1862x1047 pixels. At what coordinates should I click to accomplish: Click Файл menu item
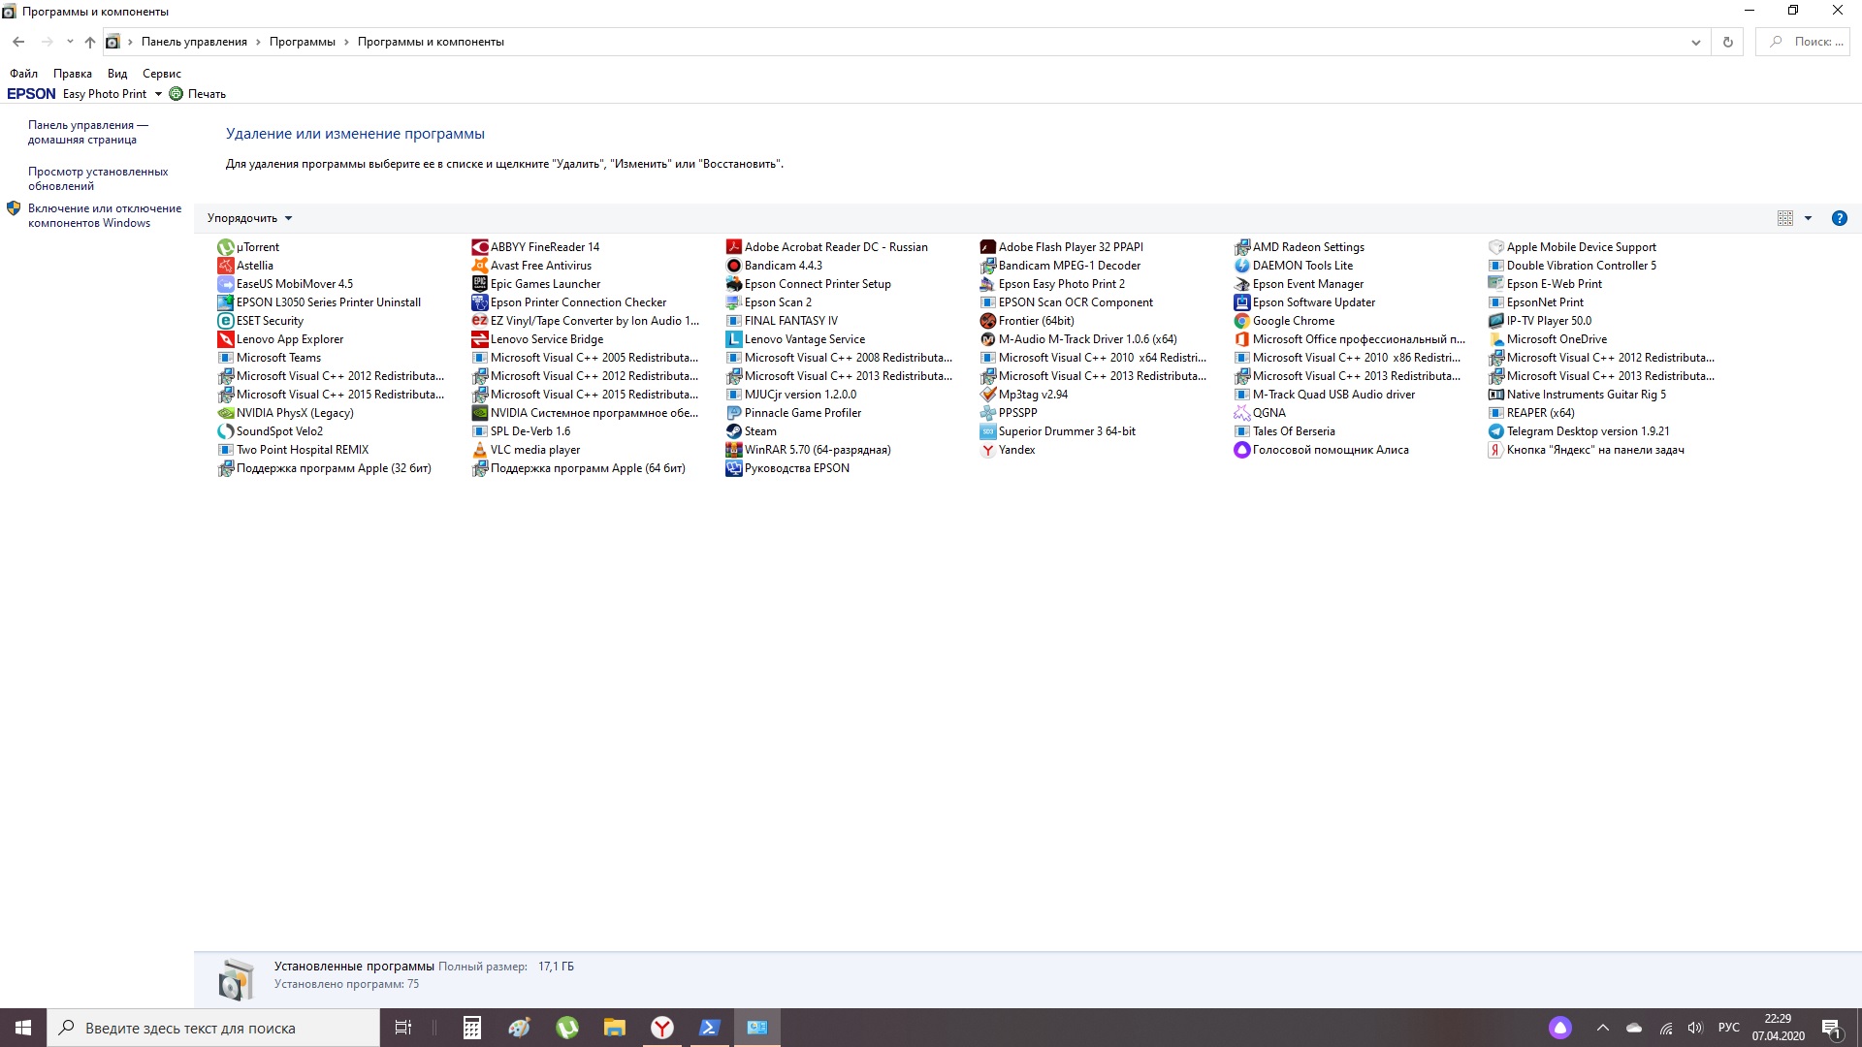(23, 73)
